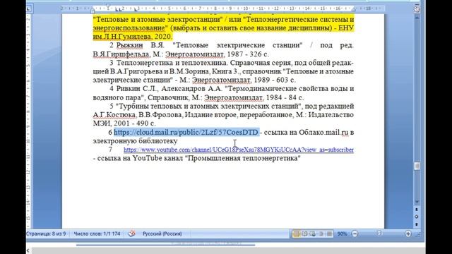Click the text 'Промышленная теплоэнергетика'
452x254 pixels.
(242, 158)
